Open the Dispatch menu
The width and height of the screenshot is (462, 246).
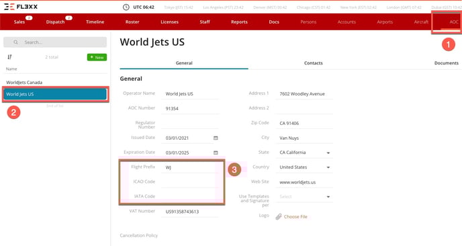click(55, 22)
